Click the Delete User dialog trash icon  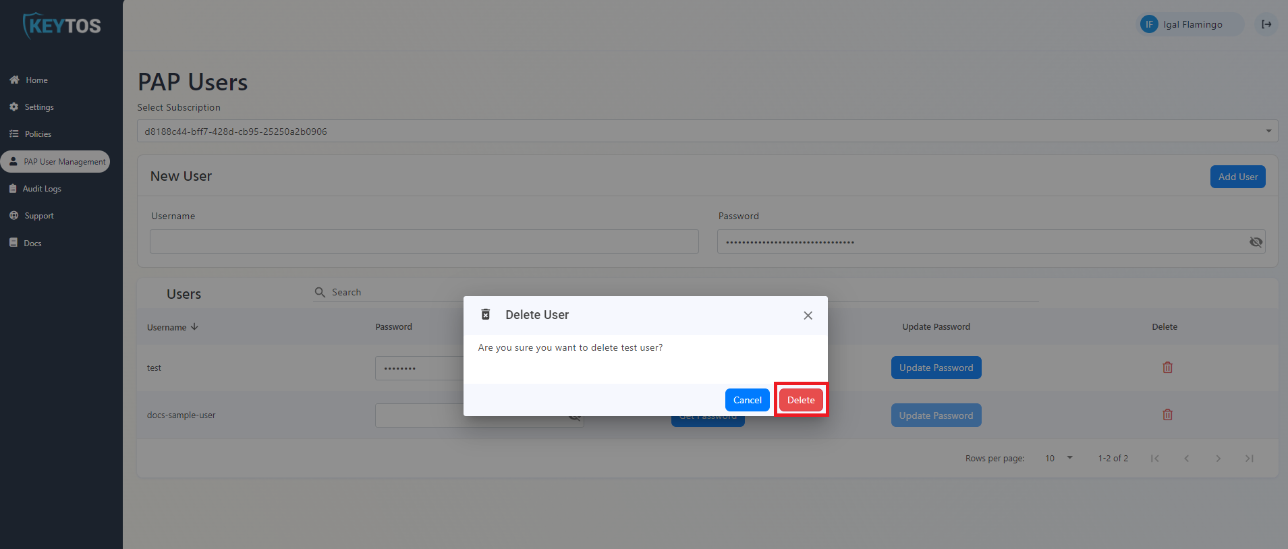485,314
